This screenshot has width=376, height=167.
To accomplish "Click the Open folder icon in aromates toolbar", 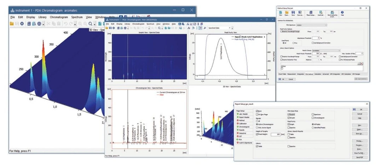I will tap(12, 24).
